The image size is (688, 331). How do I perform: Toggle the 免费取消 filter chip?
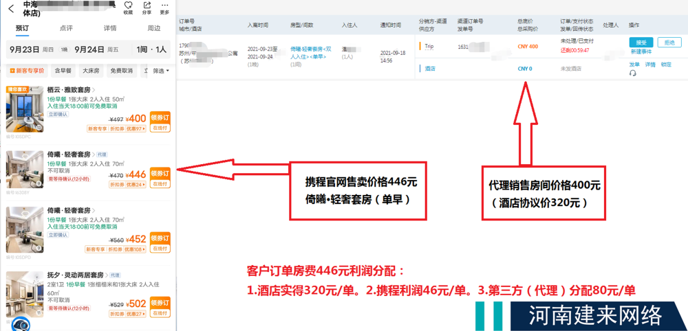(122, 71)
